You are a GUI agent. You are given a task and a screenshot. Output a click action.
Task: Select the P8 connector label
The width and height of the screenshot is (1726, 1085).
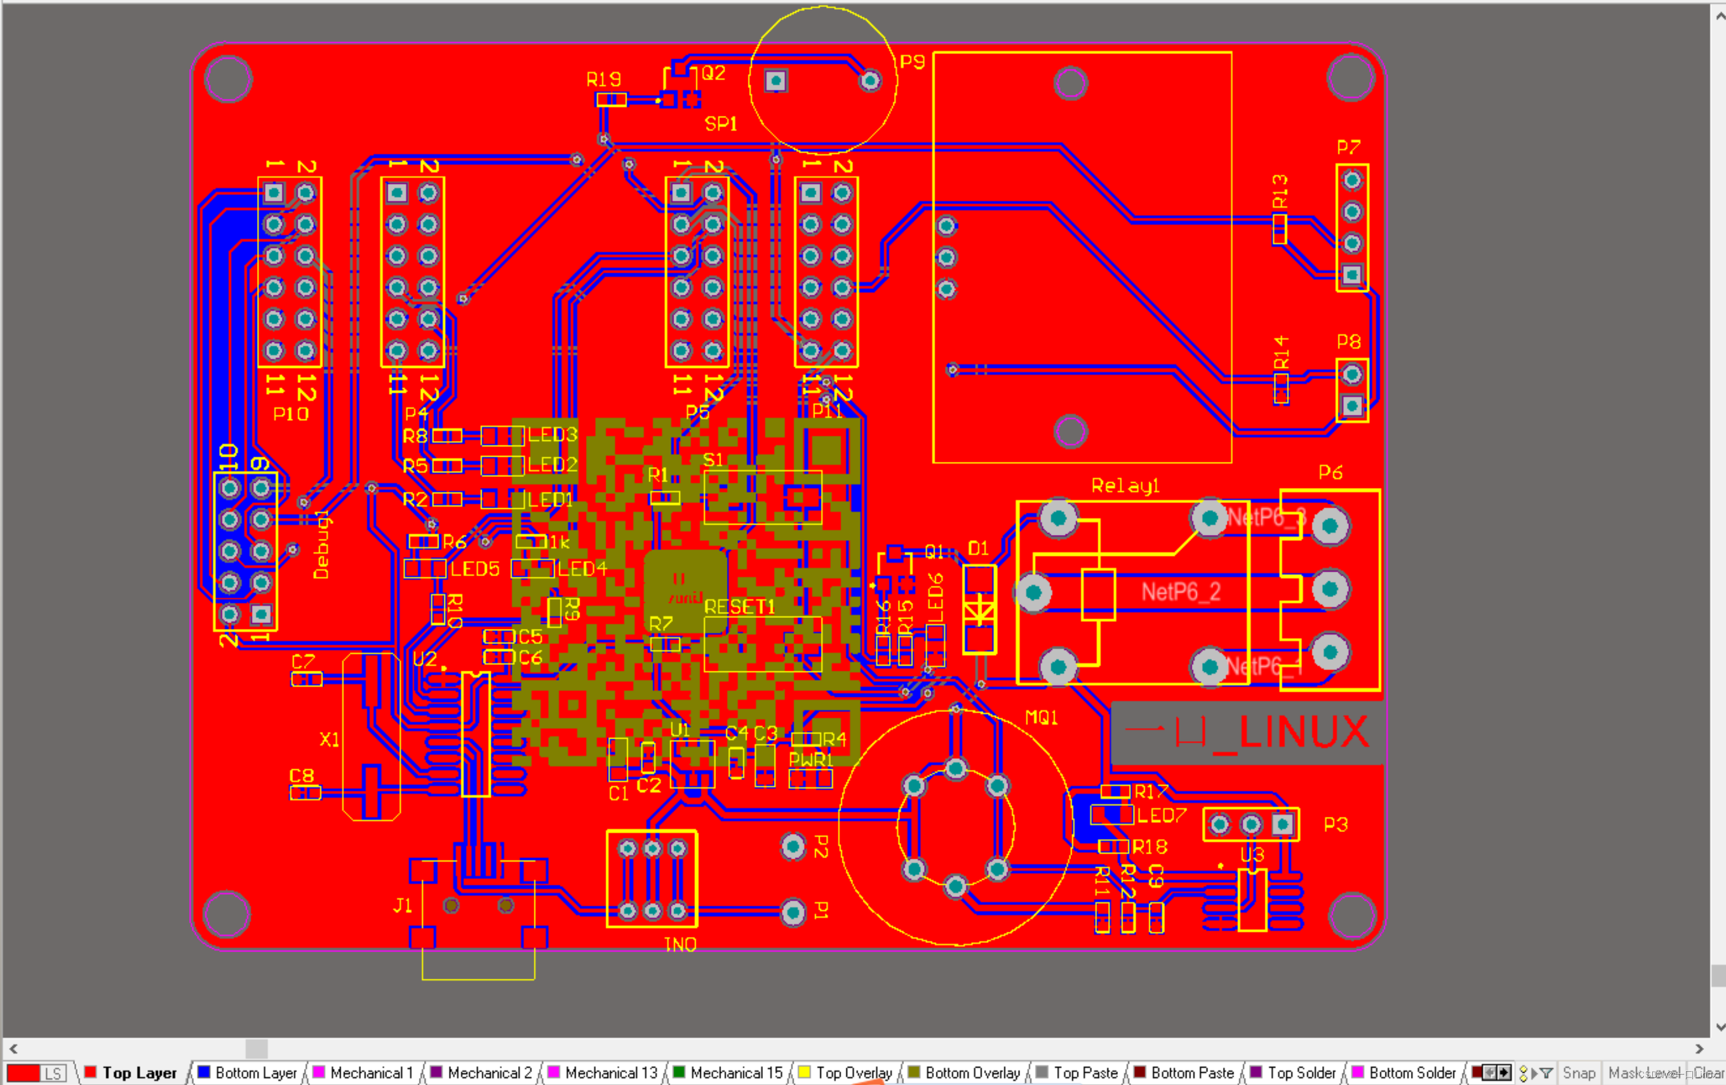pos(1348,341)
